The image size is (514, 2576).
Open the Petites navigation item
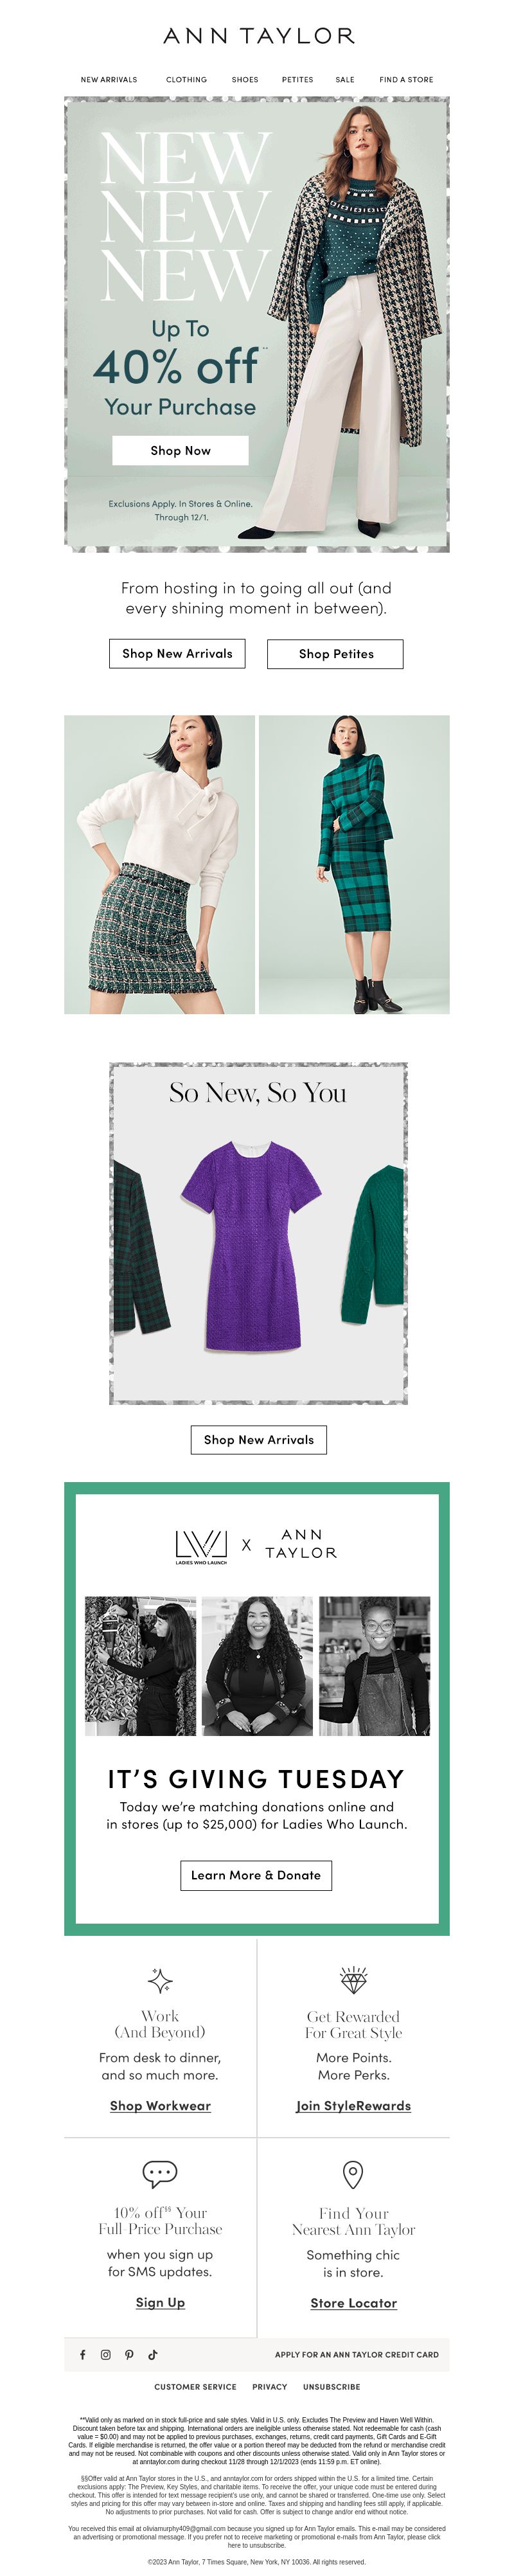[298, 79]
